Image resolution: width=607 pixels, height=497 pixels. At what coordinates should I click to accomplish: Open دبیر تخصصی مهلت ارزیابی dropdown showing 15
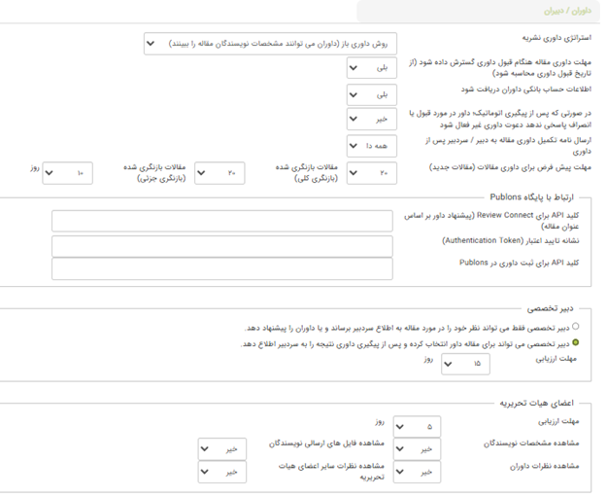[465, 364]
